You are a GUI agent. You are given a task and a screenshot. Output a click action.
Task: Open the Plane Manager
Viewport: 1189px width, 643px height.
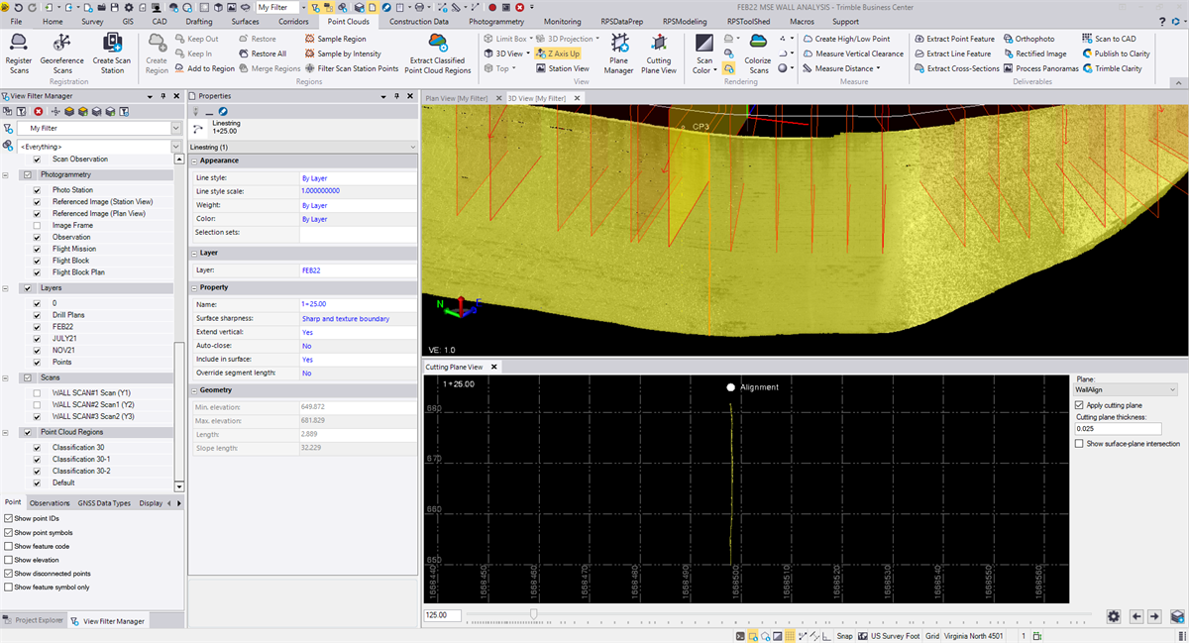[x=618, y=53]
